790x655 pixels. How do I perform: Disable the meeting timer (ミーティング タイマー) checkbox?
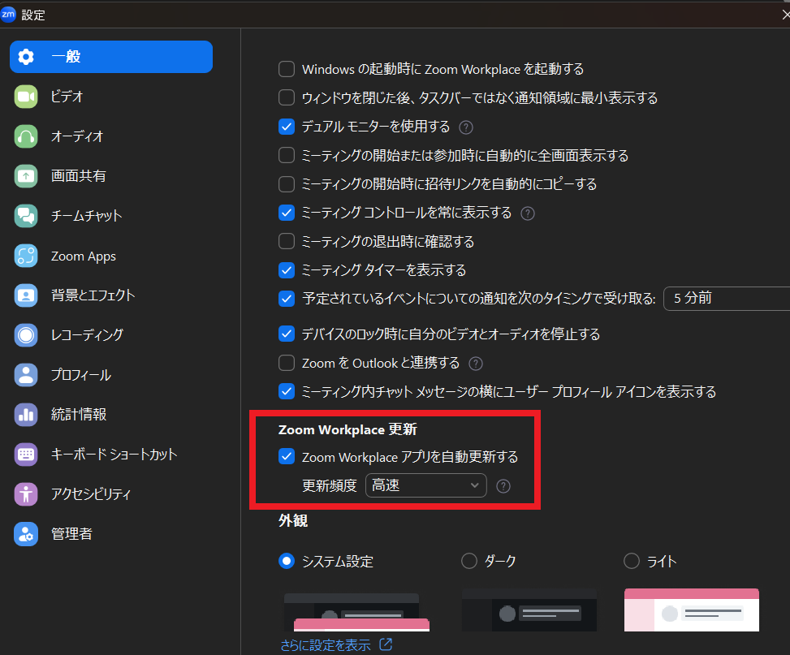point(287,269)
